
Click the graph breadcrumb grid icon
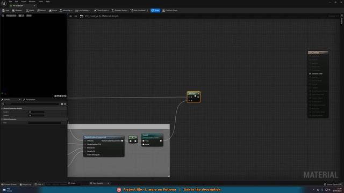coord(82,16)
